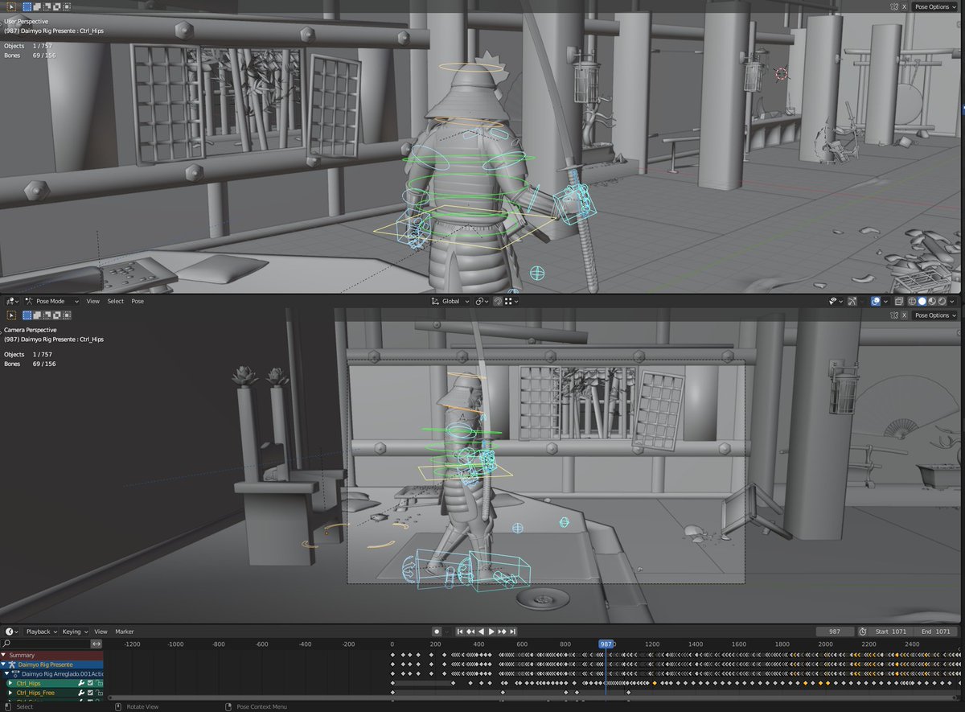Open Pose Options in the lower viewport
Screen dimensions: 965x712
click(x=935, y=315)
